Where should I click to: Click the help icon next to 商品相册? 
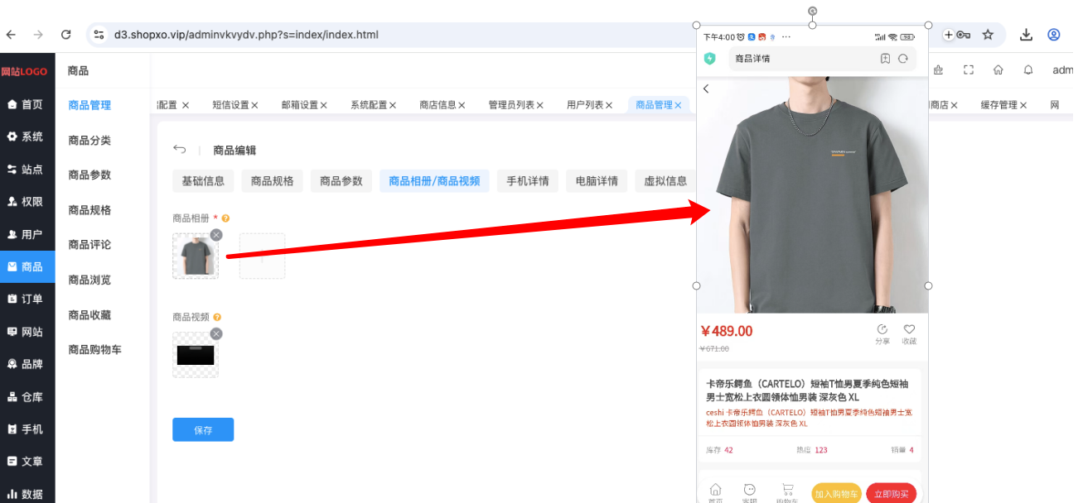(x=225, y=218)
